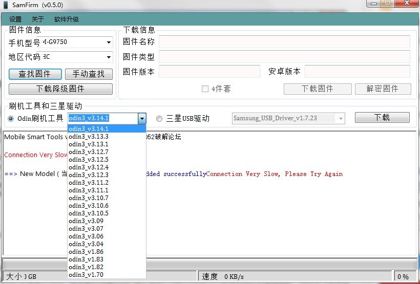Choose odin3_v3.11.2 from the list

107,183
